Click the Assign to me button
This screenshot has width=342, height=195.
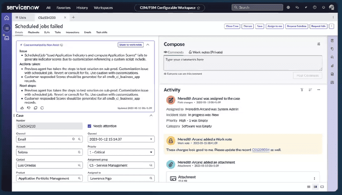coord(274,26)
